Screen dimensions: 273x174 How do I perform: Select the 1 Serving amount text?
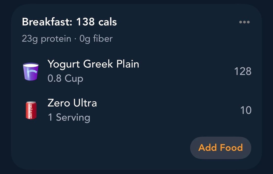click(x=69, y=117)
